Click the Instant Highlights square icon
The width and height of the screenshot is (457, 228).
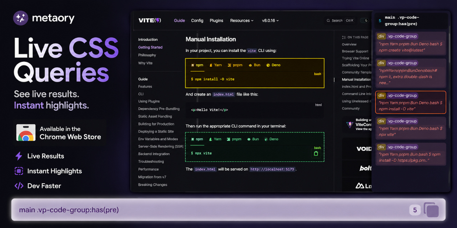coord(19,171)
